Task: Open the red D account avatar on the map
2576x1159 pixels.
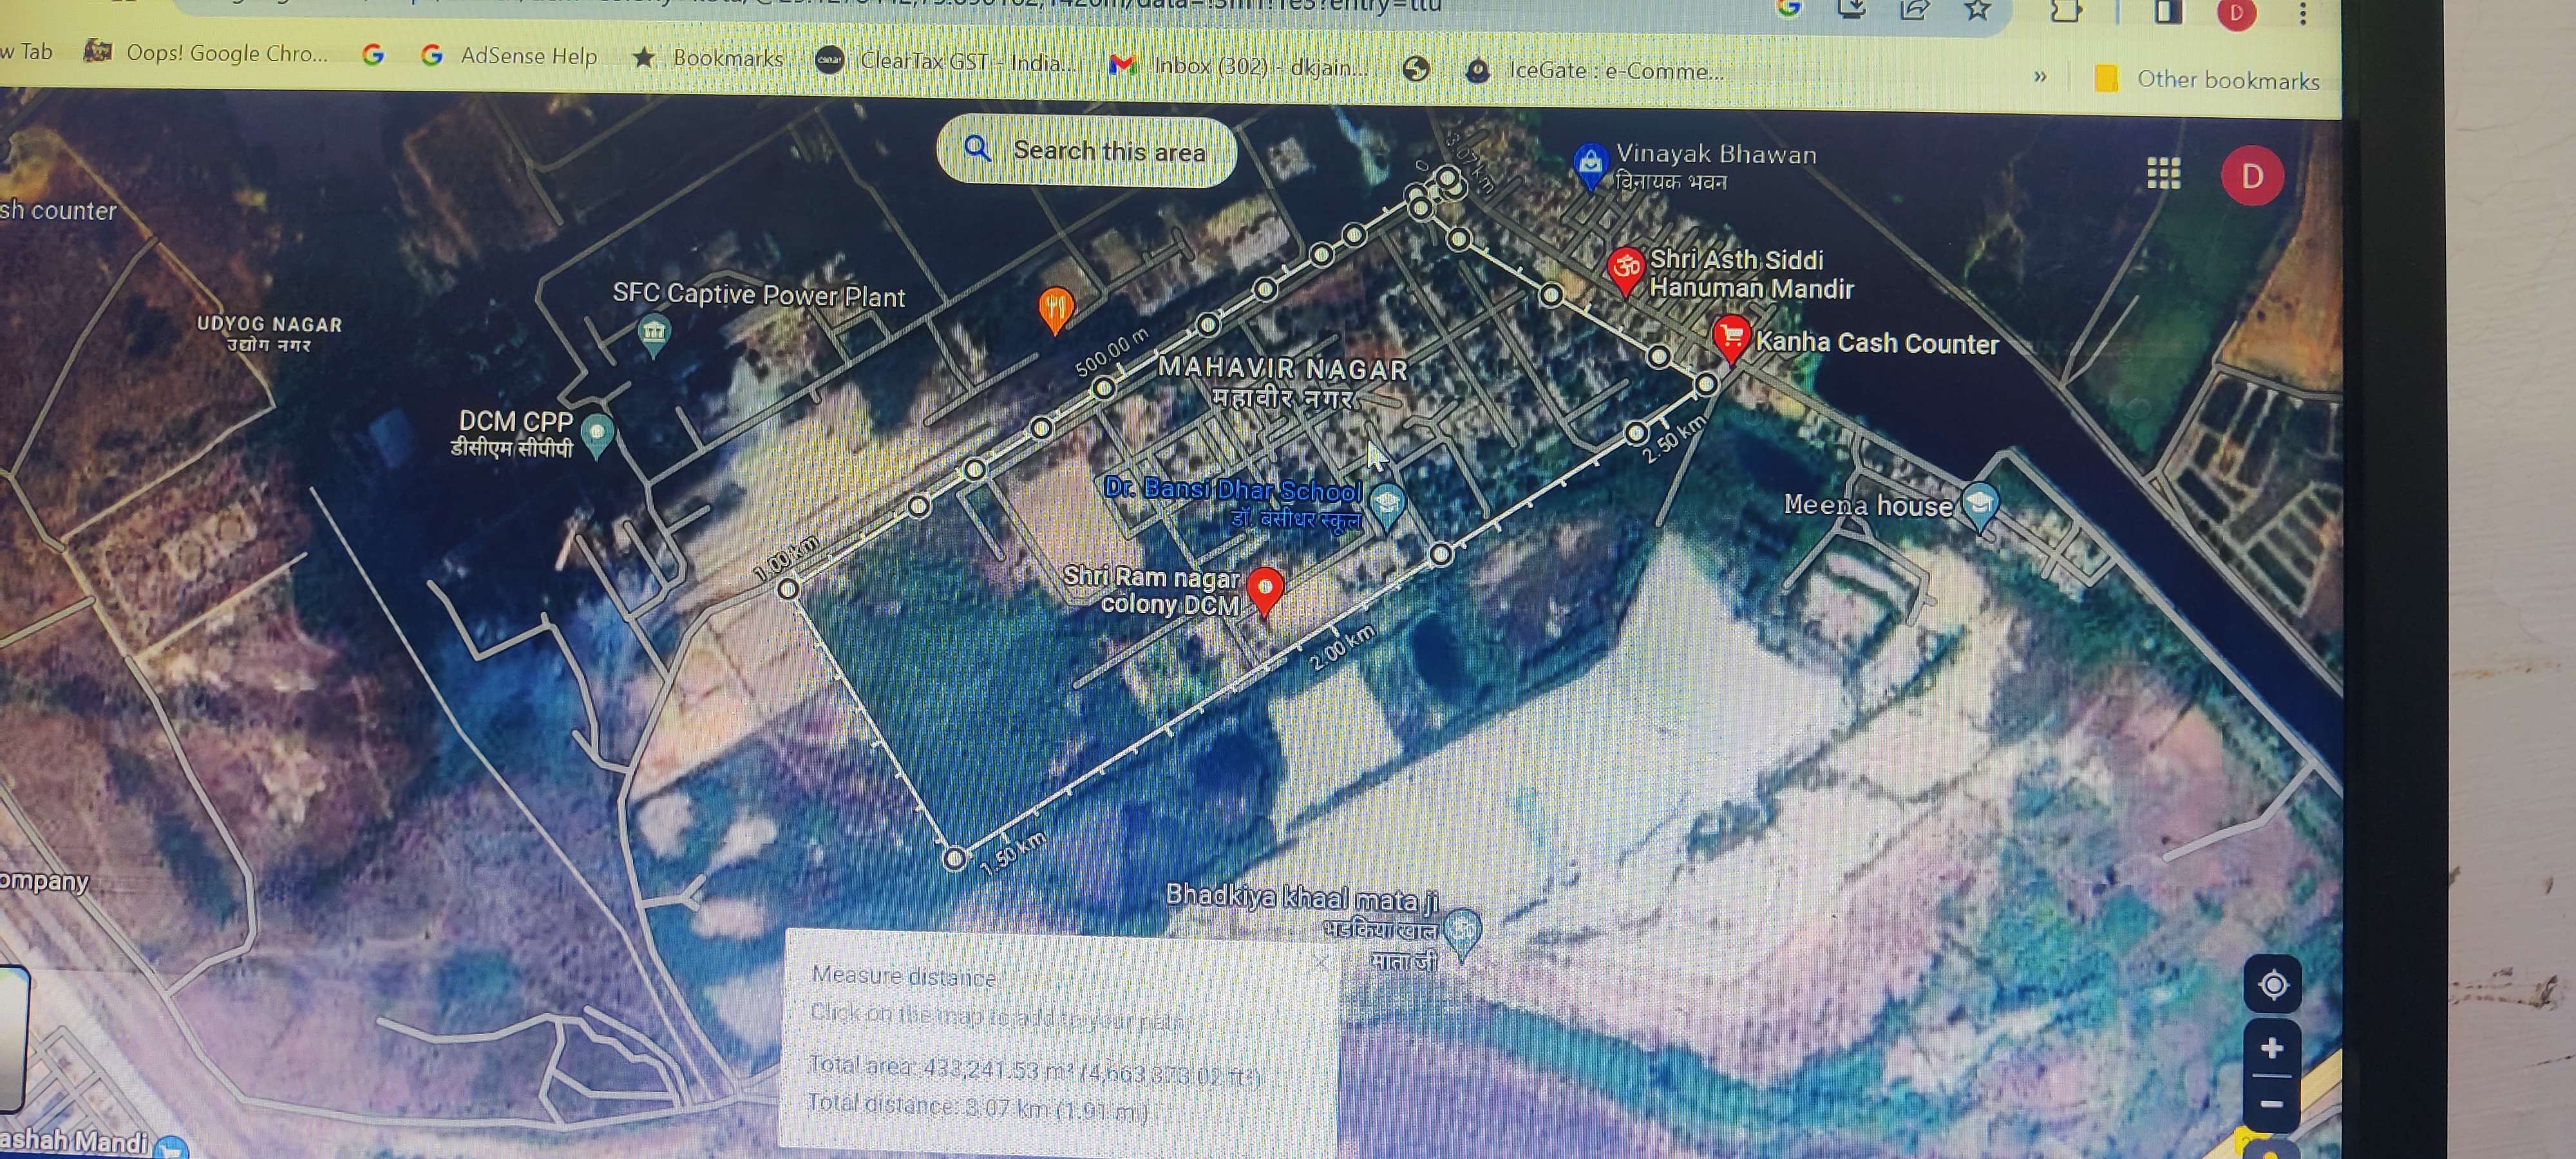Action: coord(2251,176)
